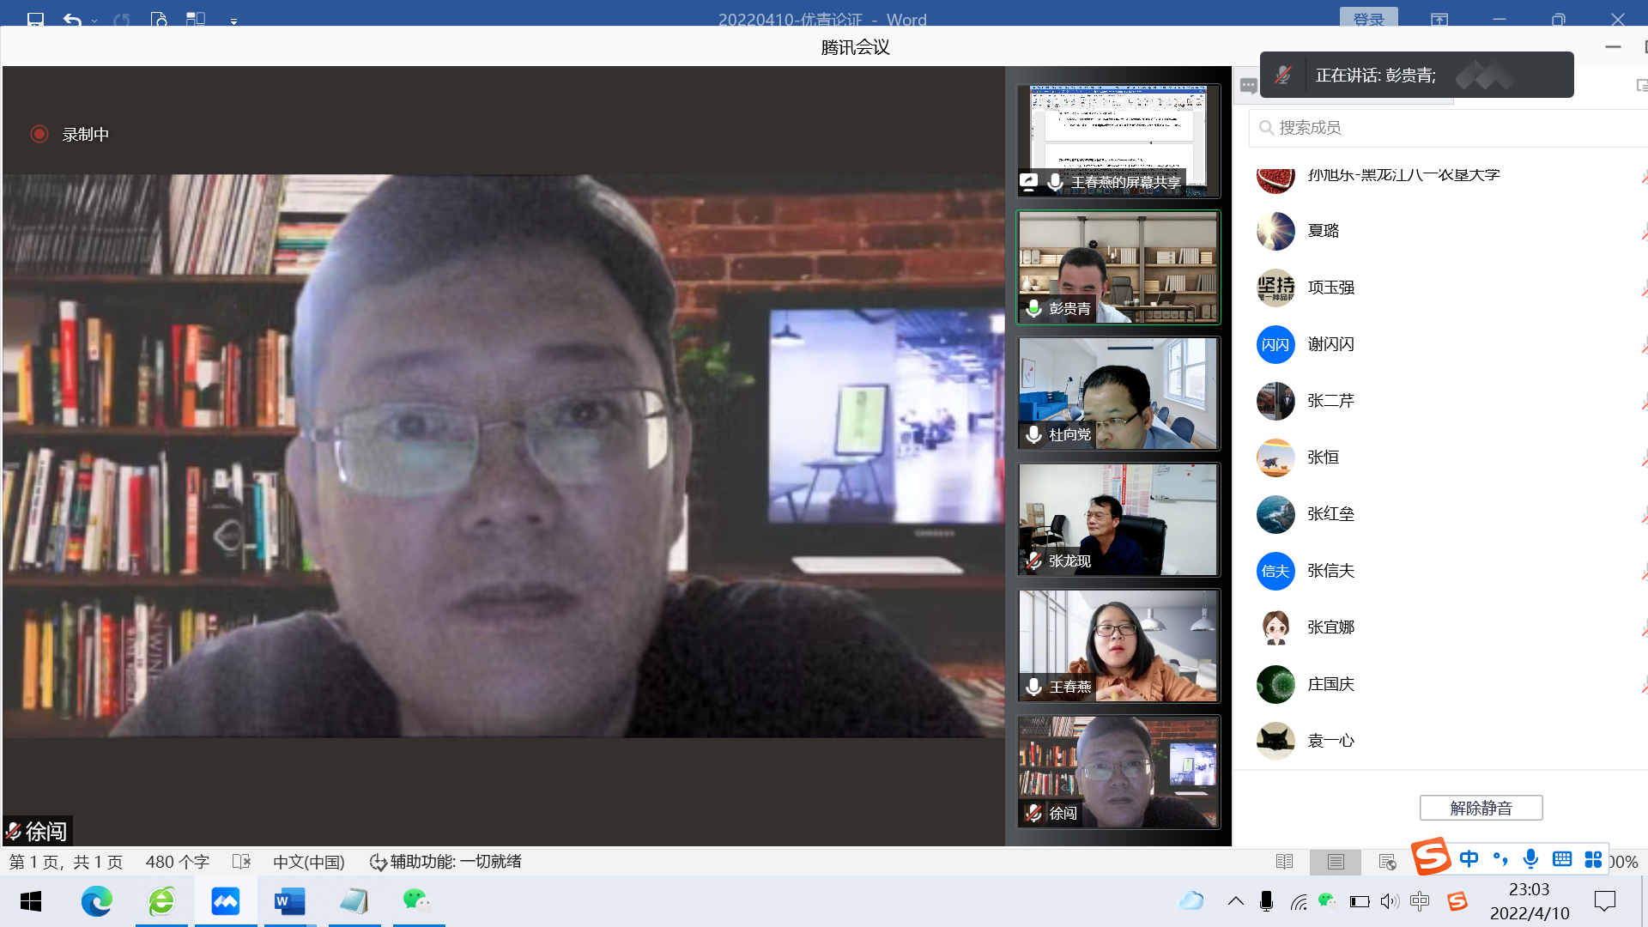Viewport: 1648px width, 927px height.
Task: Expand Customize Quick Access Toolbar dropdown
Action: 233,21
